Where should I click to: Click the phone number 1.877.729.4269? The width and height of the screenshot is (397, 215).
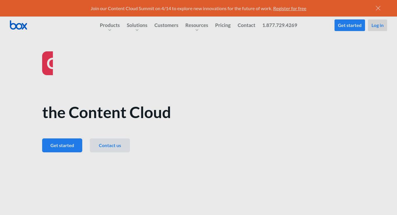[x=280, y=25]
